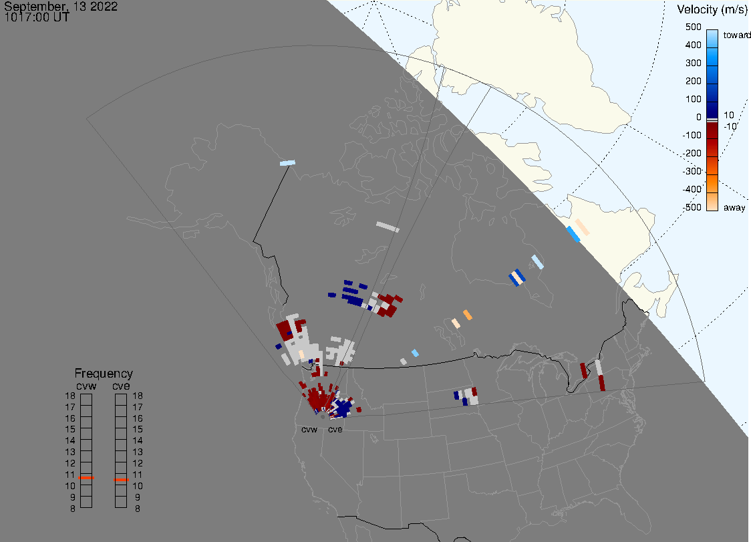Select red marker on the cve frequency bar
The image size is (751, 542).
121,480
